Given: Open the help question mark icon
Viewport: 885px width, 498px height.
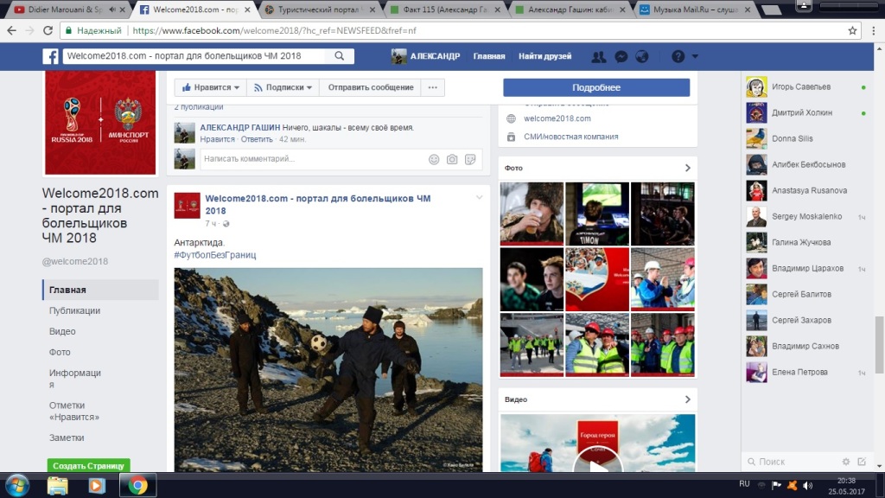Looking at the screenshot, I should (x=678, y=56).
